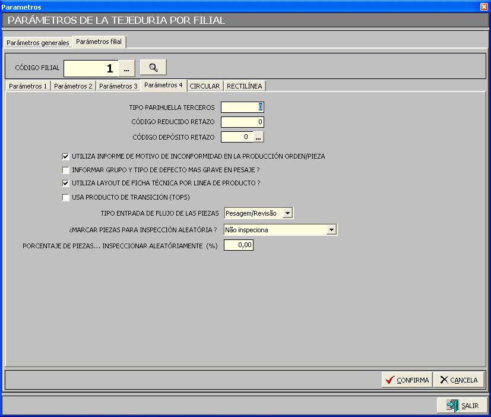Image resolution: width=491 pixels, height=417 pixels.
Task: Close the Parametros window
Action: [x=484, y=7]
